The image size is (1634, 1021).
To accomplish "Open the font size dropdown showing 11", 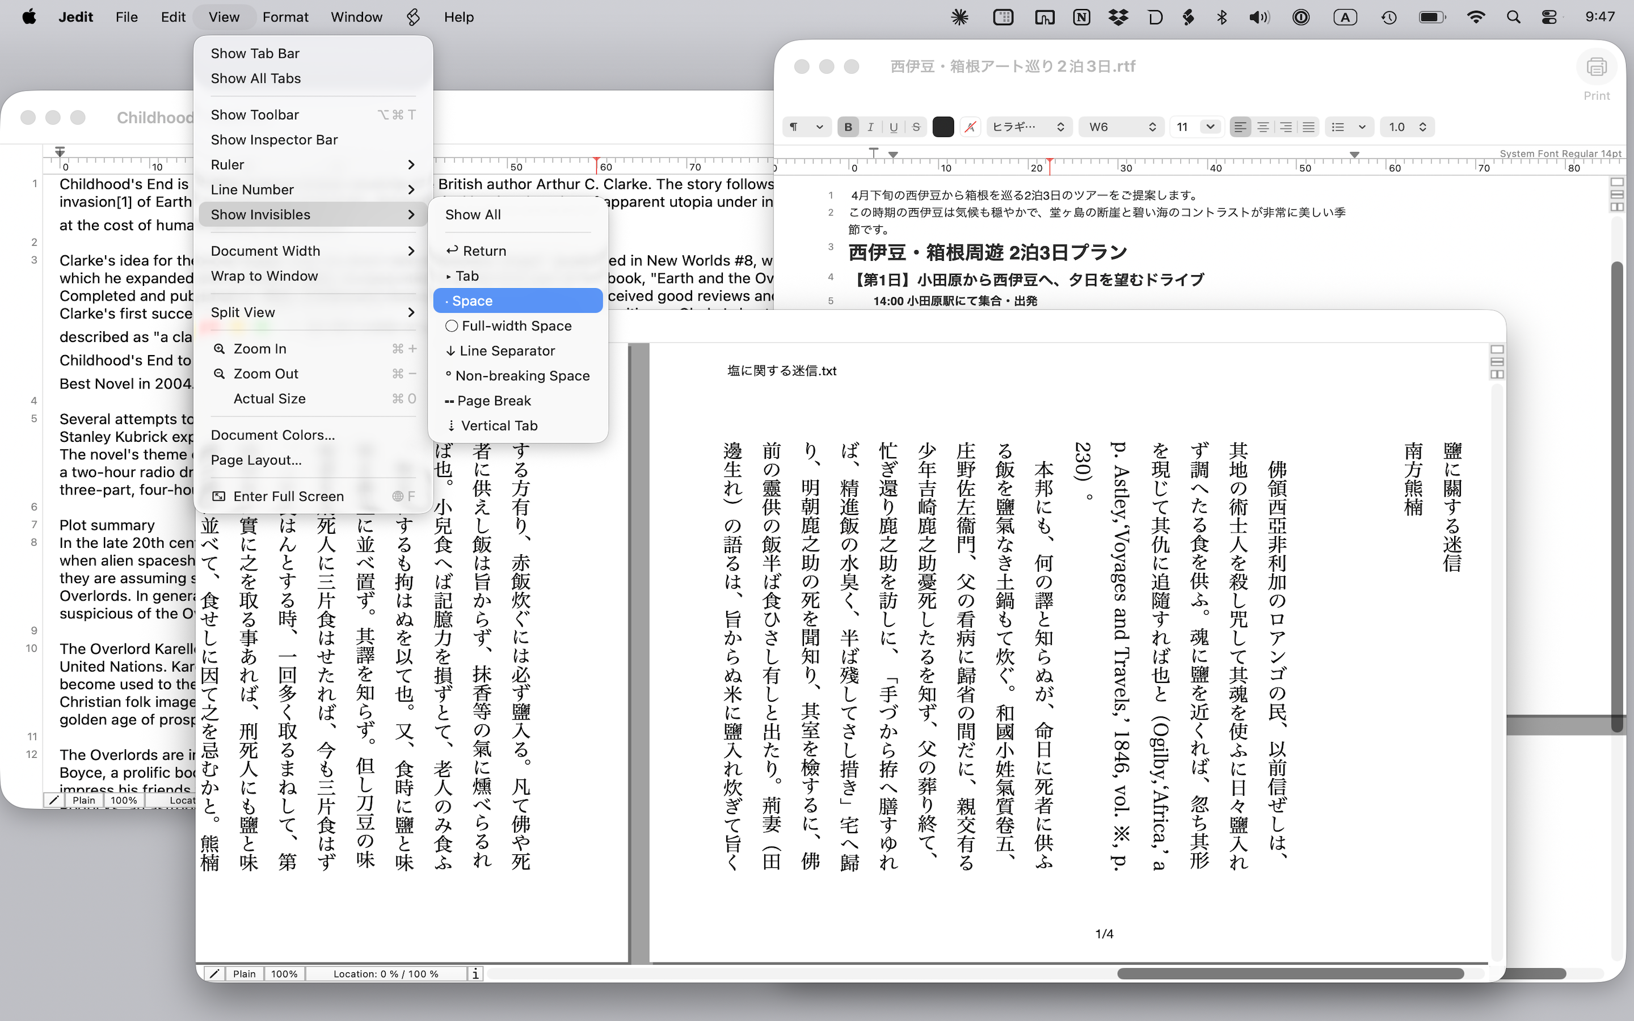I will [1197, 126].
